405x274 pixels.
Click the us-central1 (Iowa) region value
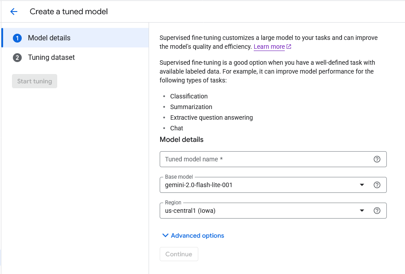190,211
